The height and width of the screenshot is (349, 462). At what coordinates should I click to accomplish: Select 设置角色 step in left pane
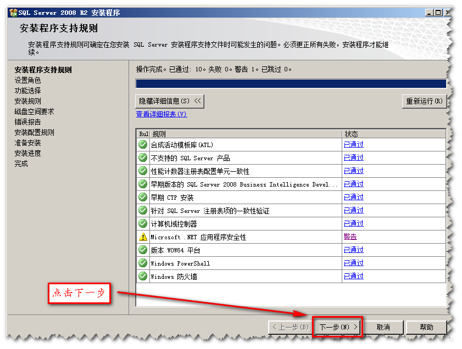pos(27,80)
